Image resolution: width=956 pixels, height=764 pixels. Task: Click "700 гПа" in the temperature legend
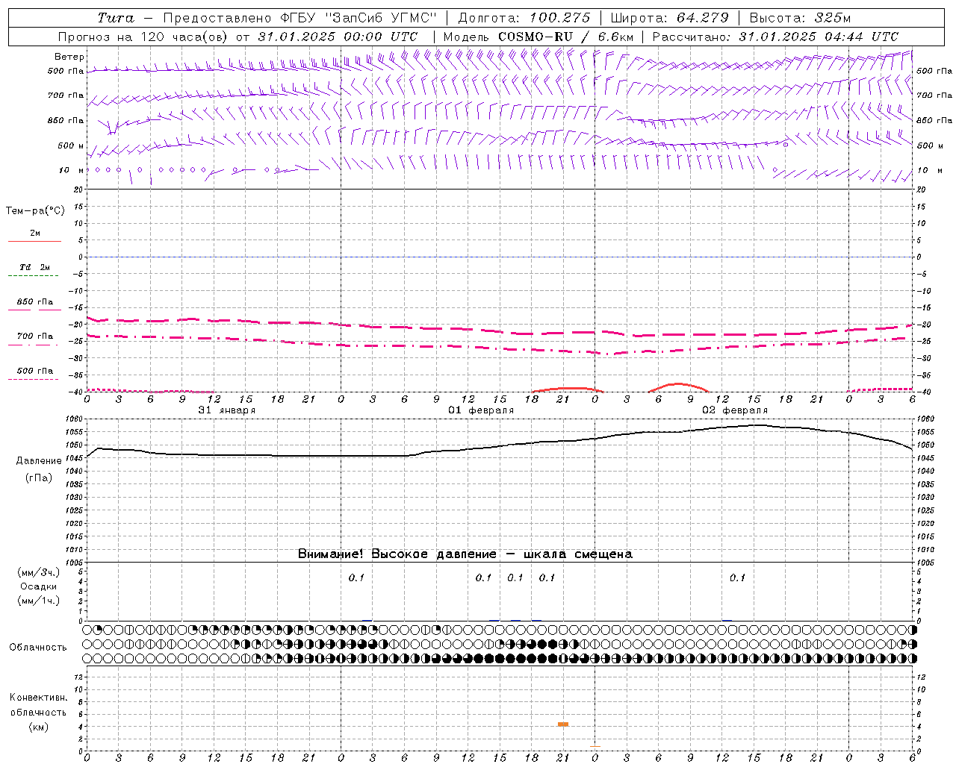[35, 336]
